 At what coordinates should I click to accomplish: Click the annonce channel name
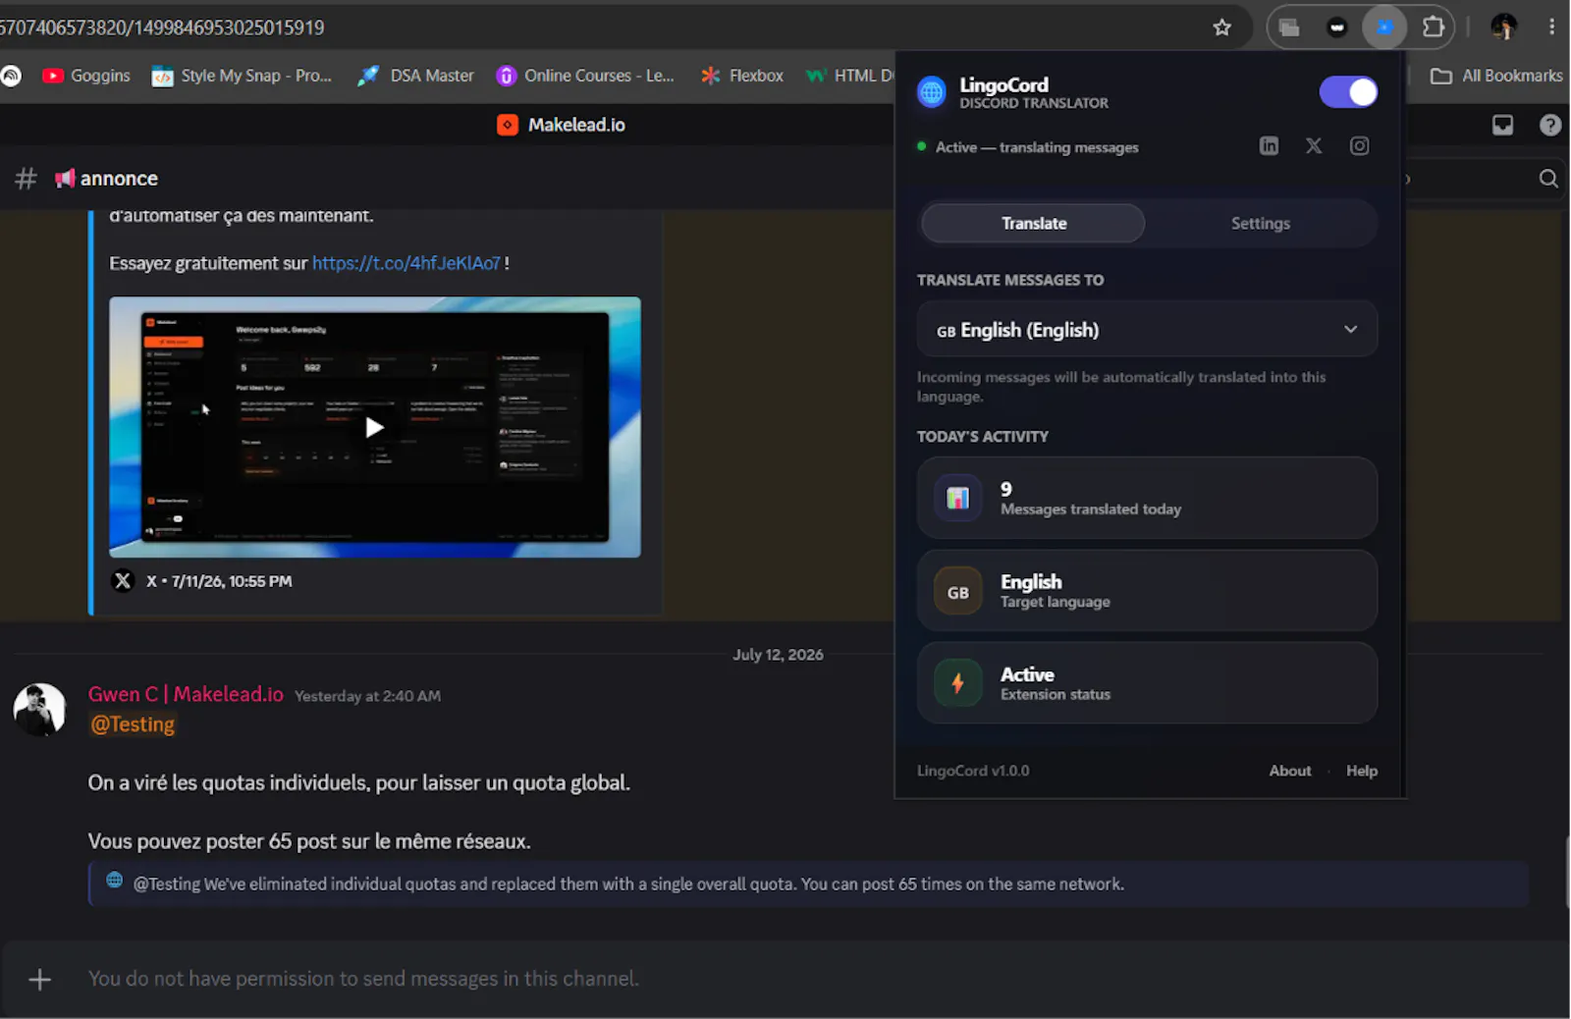click(119, 179)
